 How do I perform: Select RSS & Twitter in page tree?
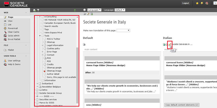click(x=53, y=39)
